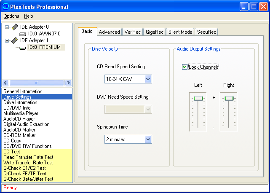The height and width of the screenshot is (193, 270).
Task: Open the Options menu
Action: click(x=11, y=16)
